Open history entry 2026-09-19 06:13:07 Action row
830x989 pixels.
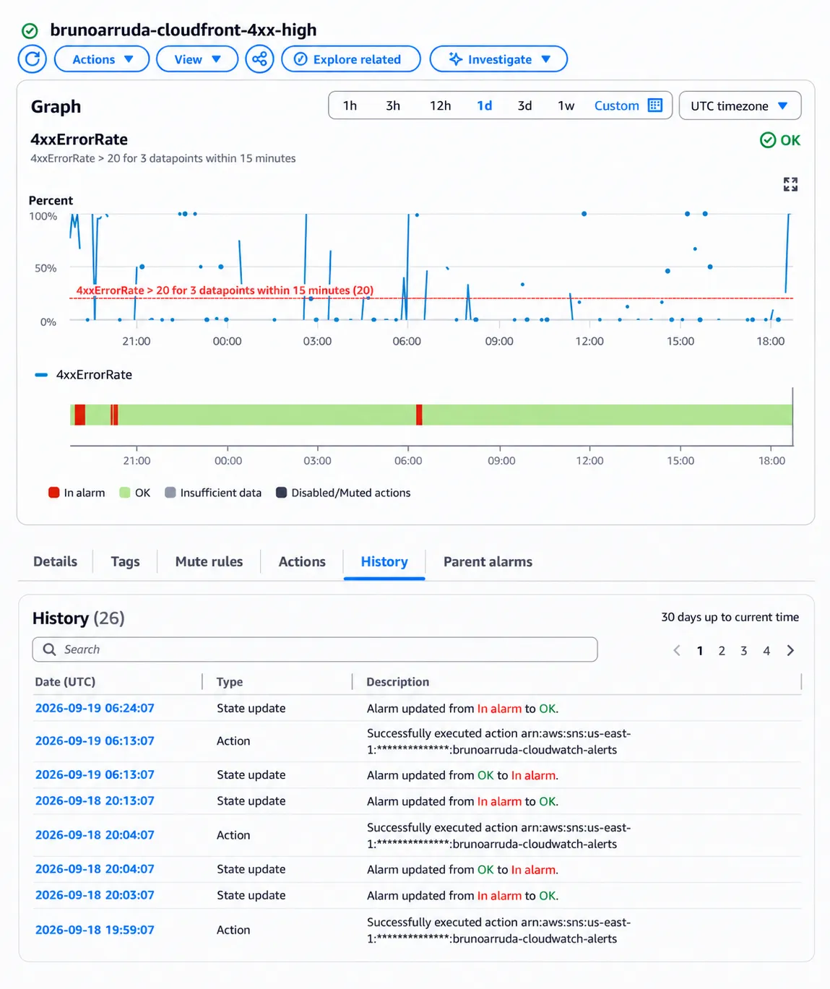[95, 740]
